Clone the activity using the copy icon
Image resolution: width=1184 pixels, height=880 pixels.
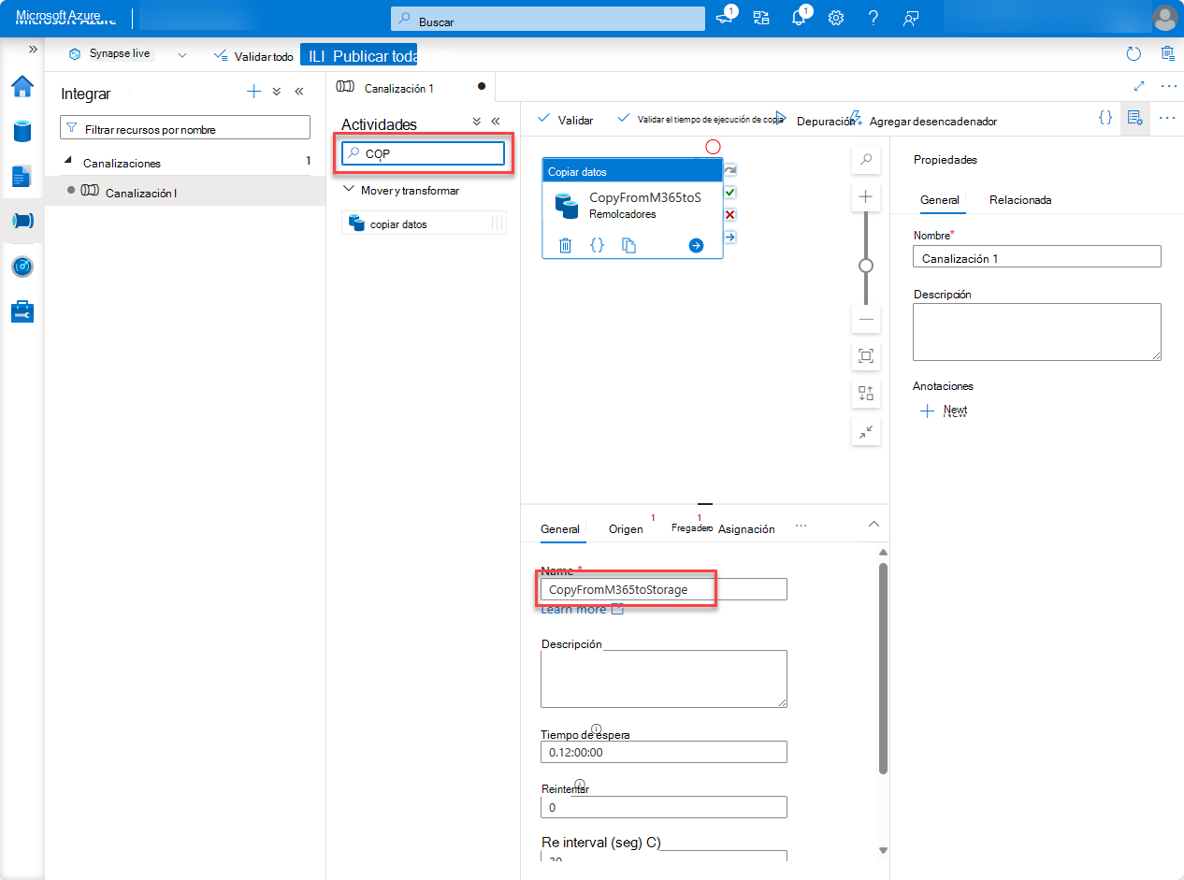pos(628,245)
